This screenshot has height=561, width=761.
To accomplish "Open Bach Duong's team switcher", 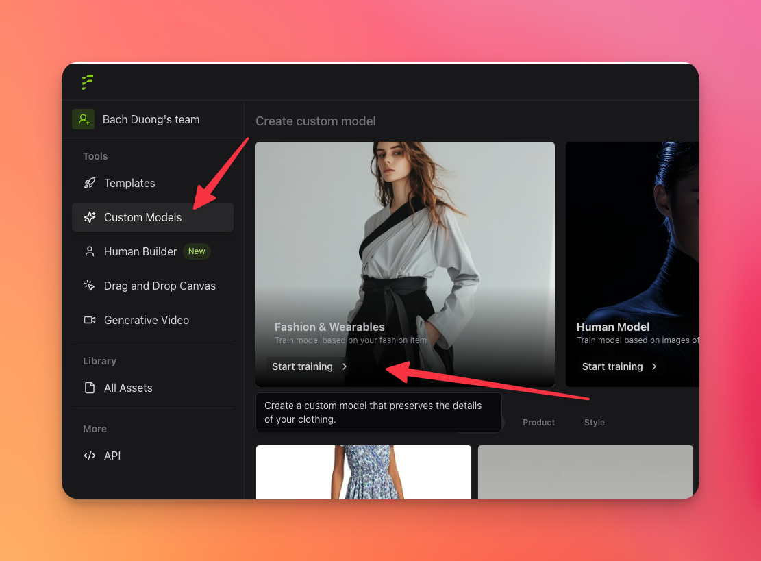I will point(151,119).
